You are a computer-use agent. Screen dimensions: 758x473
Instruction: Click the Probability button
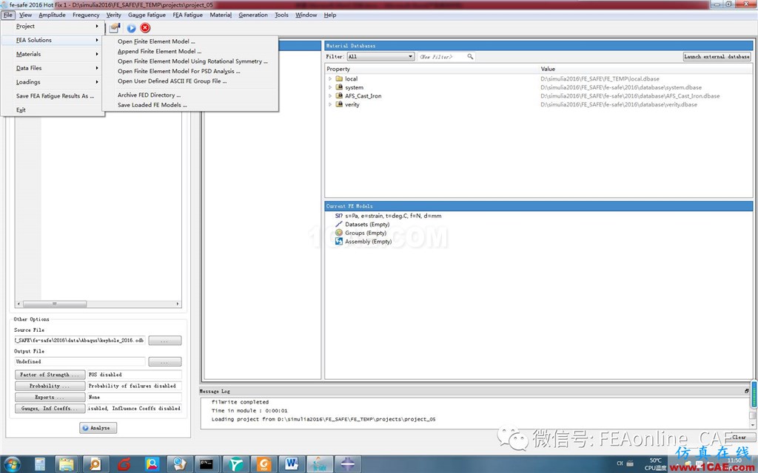50,386
